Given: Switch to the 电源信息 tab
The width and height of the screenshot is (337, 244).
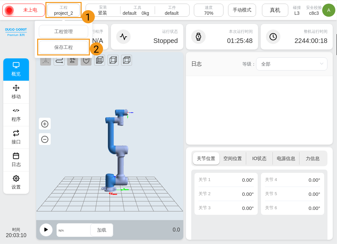Looking at the screenshot, I should [286, 158].
